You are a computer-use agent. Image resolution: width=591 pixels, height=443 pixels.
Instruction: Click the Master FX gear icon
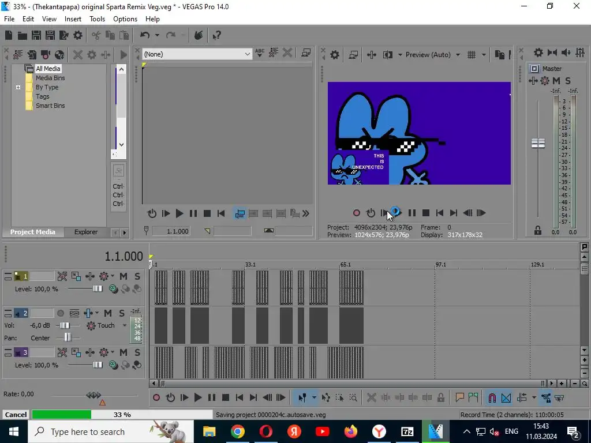pos(545,81)
